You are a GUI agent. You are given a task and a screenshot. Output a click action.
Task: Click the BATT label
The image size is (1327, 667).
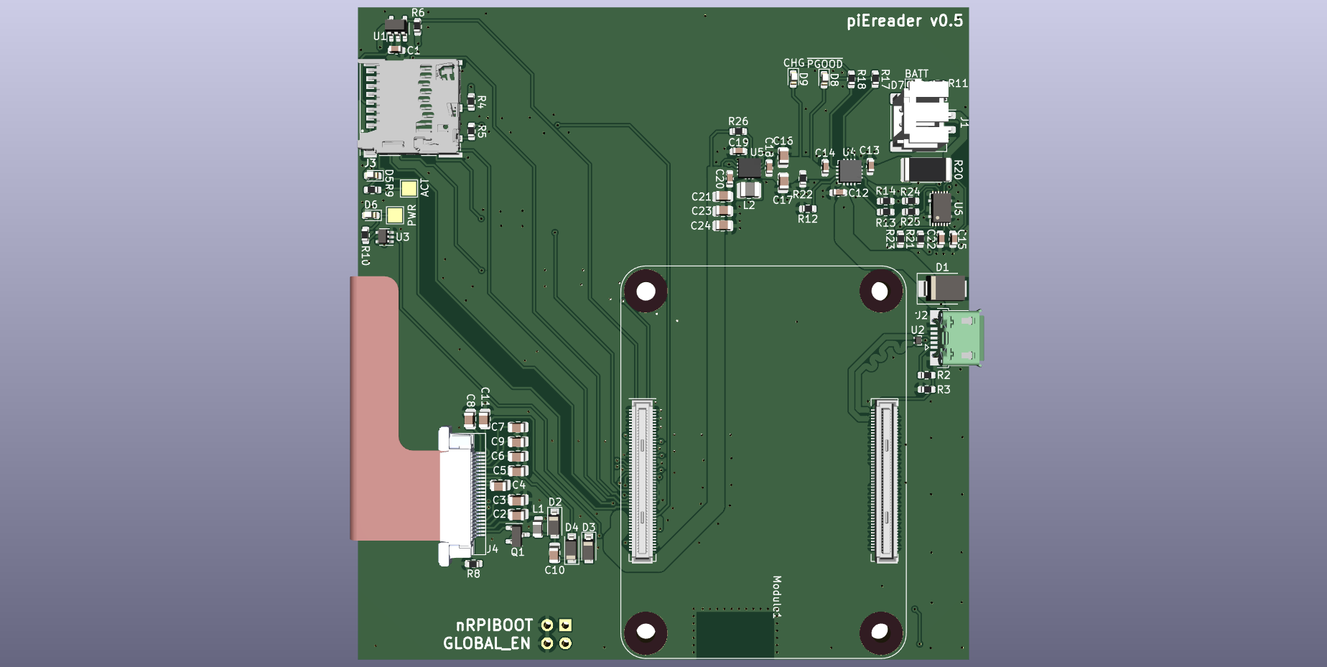(x=917, y=74)
